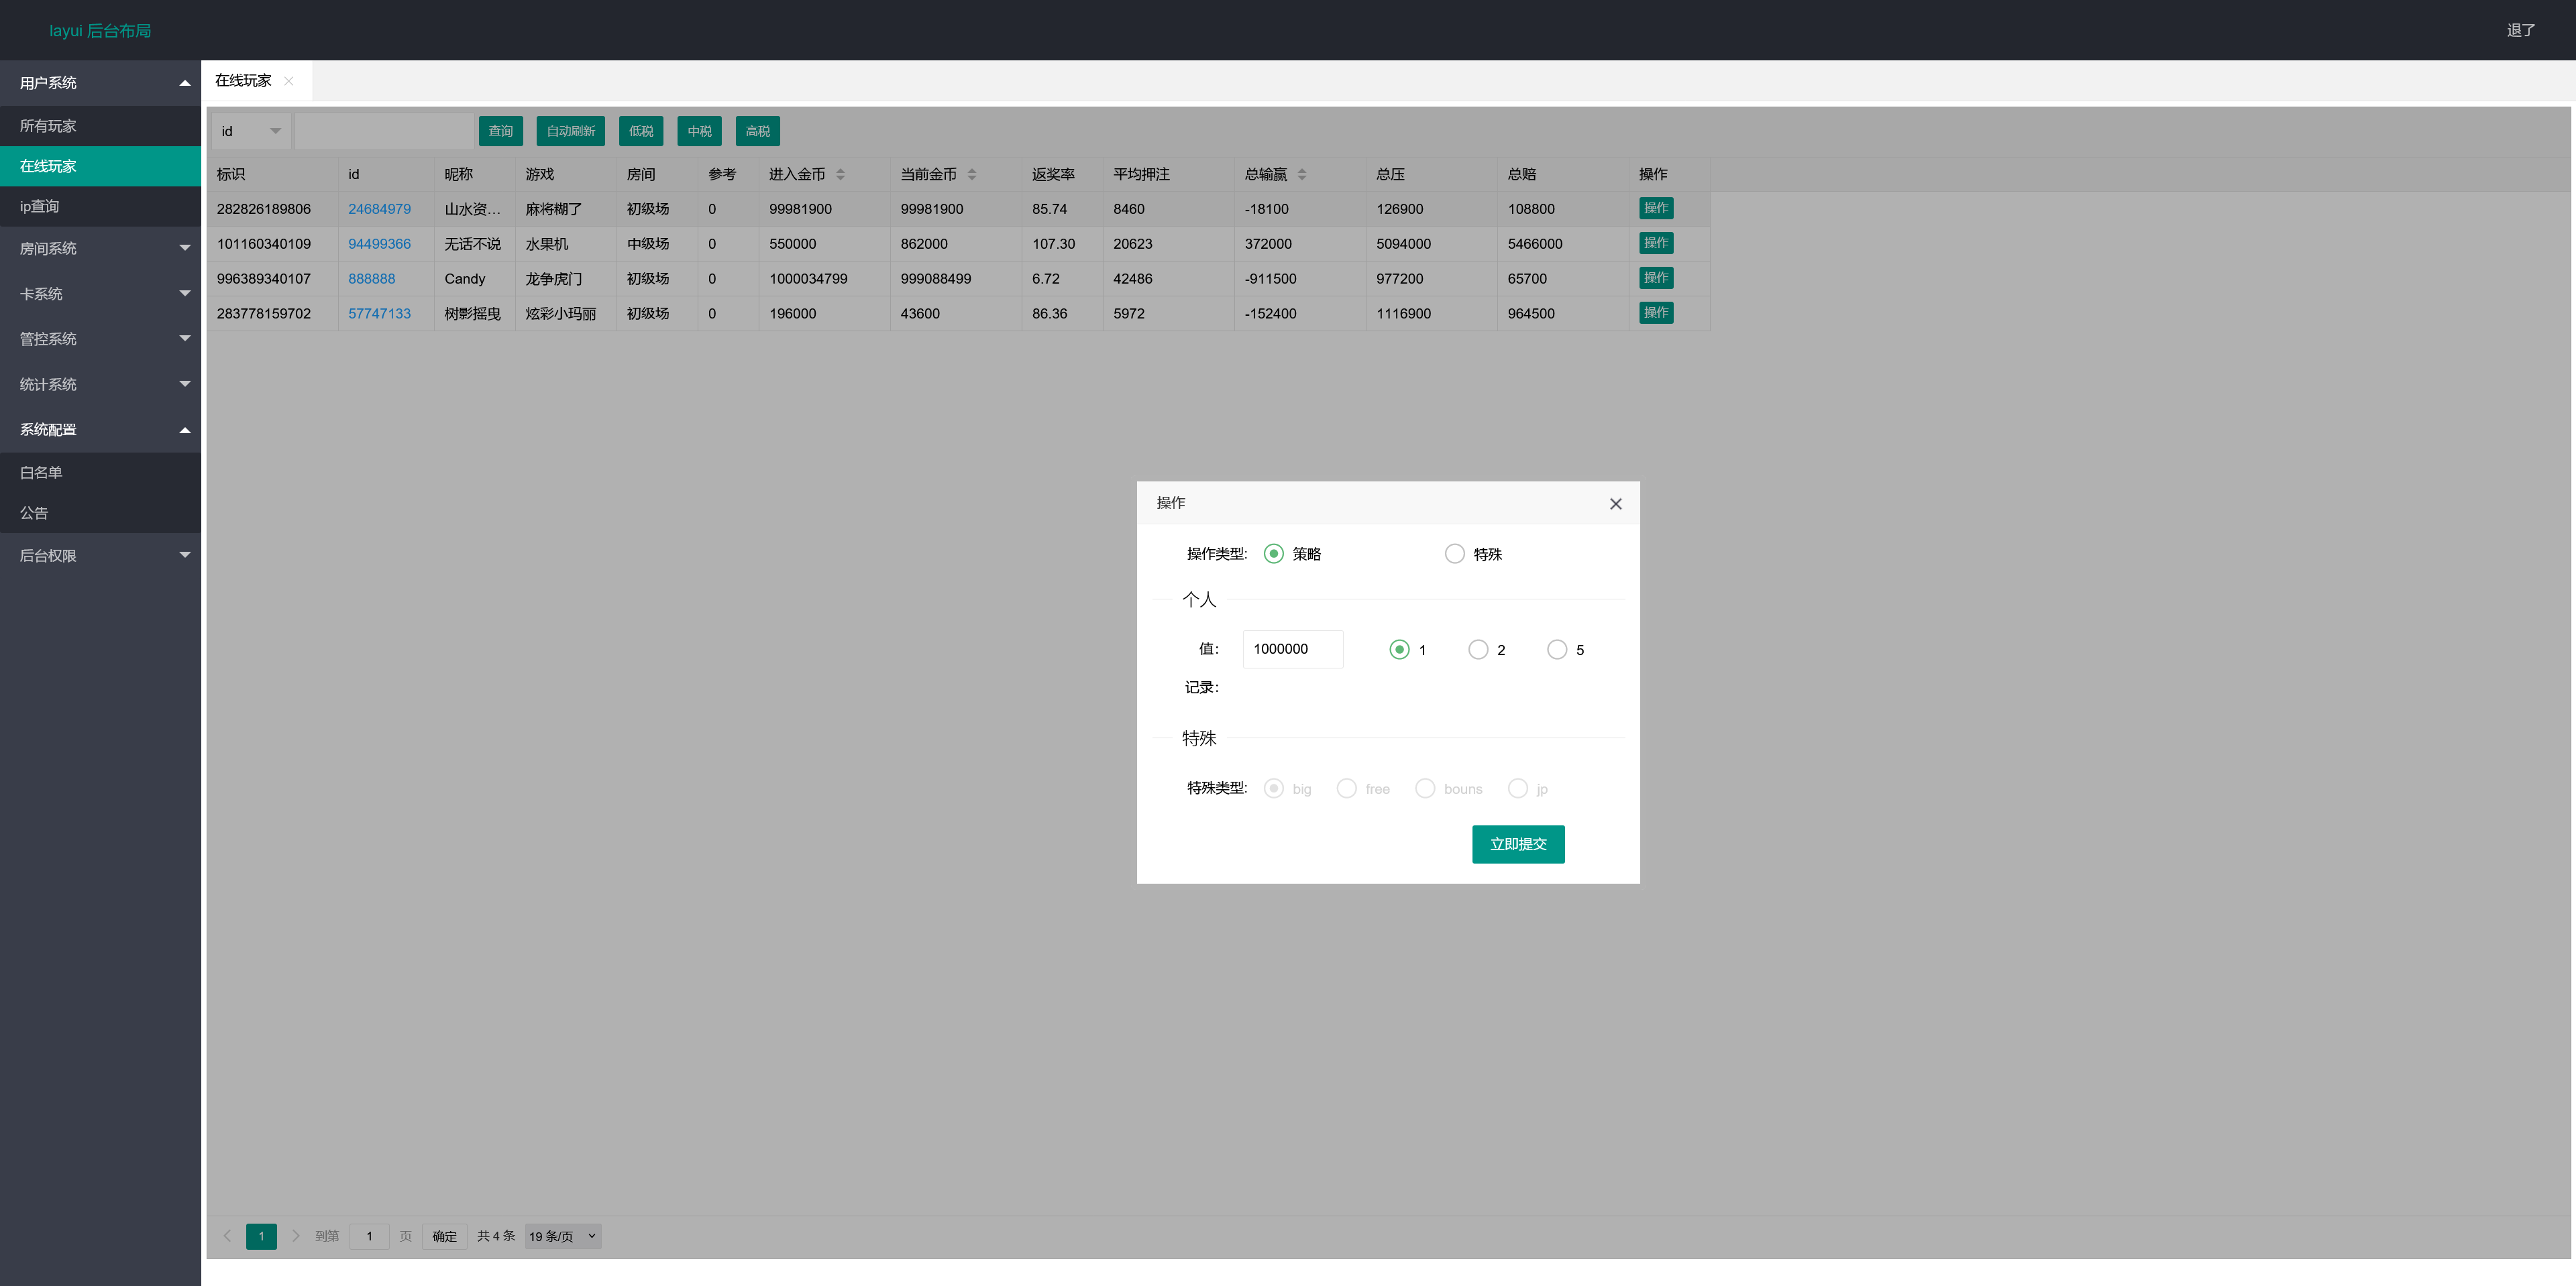
Task: Go to previous page with the arrow icon
Action: click(x=227, y=1236)
